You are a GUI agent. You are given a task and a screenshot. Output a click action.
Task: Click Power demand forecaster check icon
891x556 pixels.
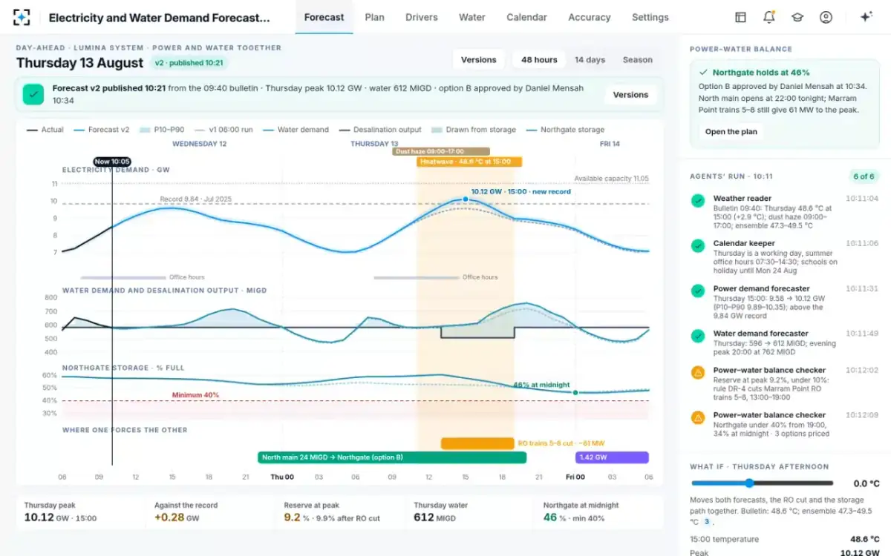tap(697, 291)
